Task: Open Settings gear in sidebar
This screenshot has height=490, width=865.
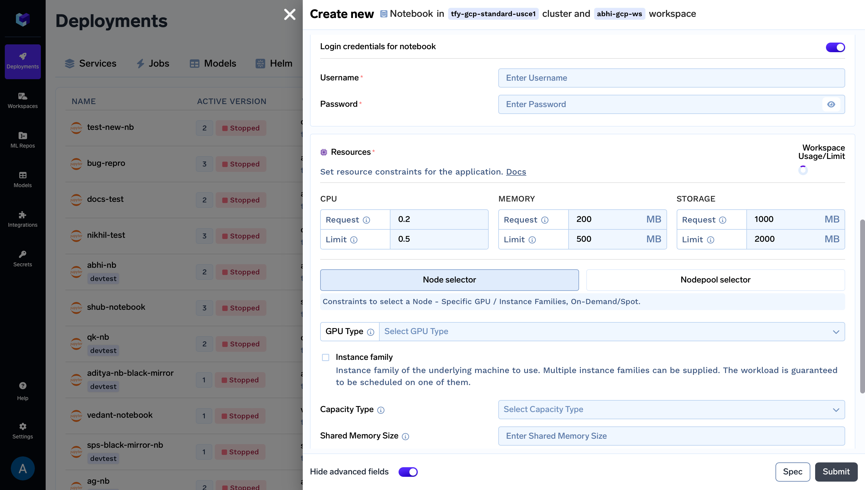Action: tap(23, 426)
